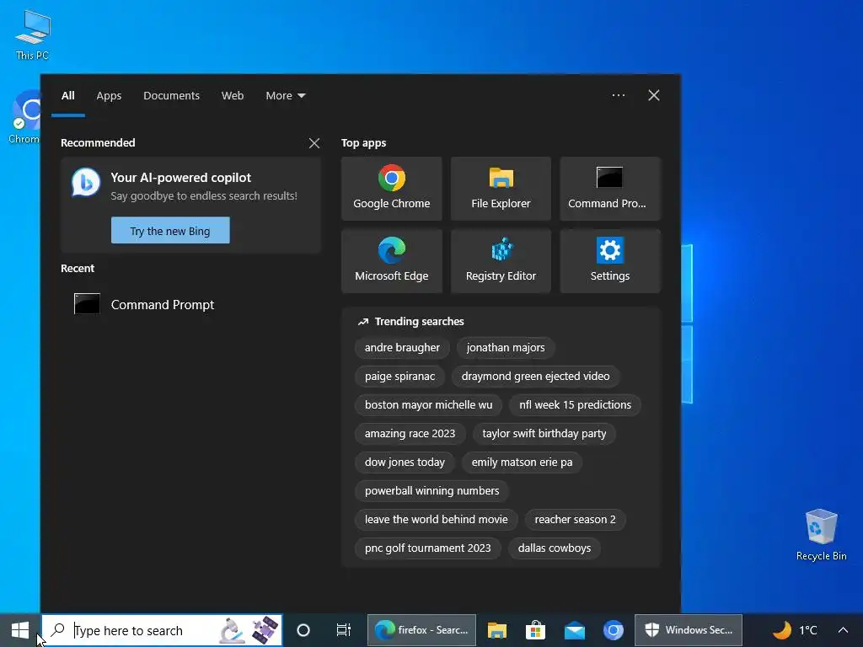This screenshot has width=863, height=647.
Task: Click the Windows Start button
Action: pyautogui.click(x=20, y=630)
